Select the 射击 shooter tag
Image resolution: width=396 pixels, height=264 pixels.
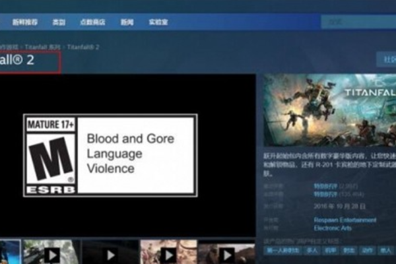348,251
